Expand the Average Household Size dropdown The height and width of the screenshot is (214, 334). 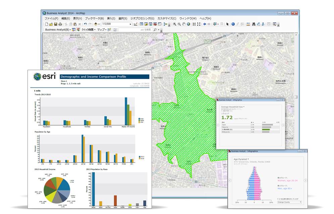244,107
